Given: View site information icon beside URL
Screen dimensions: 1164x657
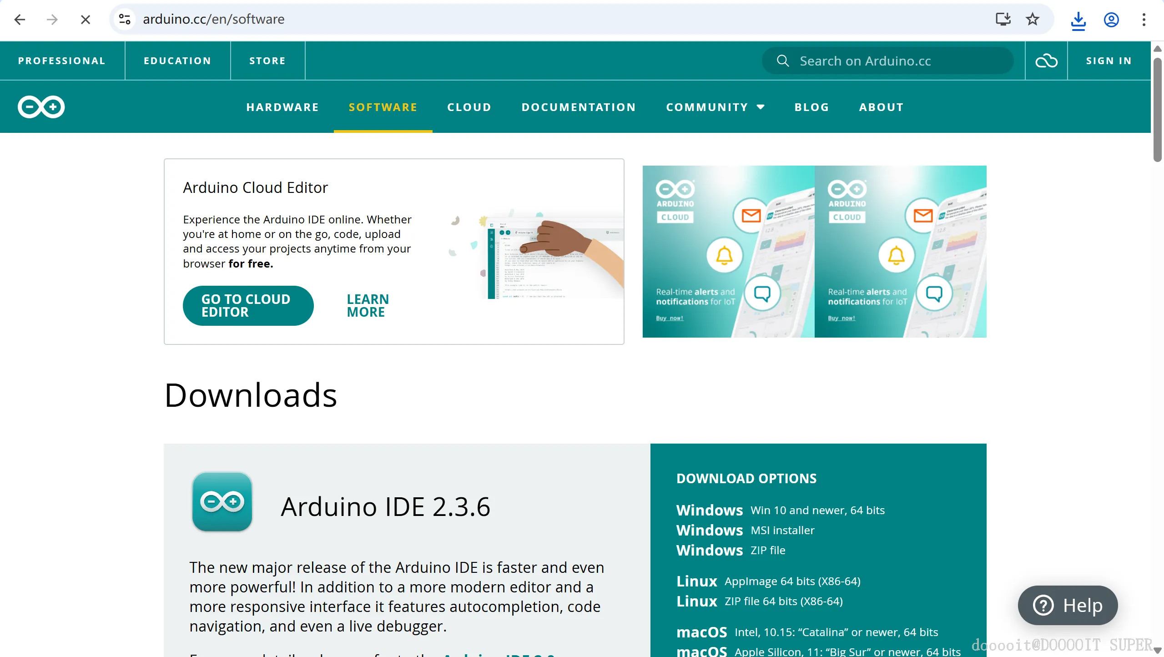Looking at the screenshot, I should 125,19.
